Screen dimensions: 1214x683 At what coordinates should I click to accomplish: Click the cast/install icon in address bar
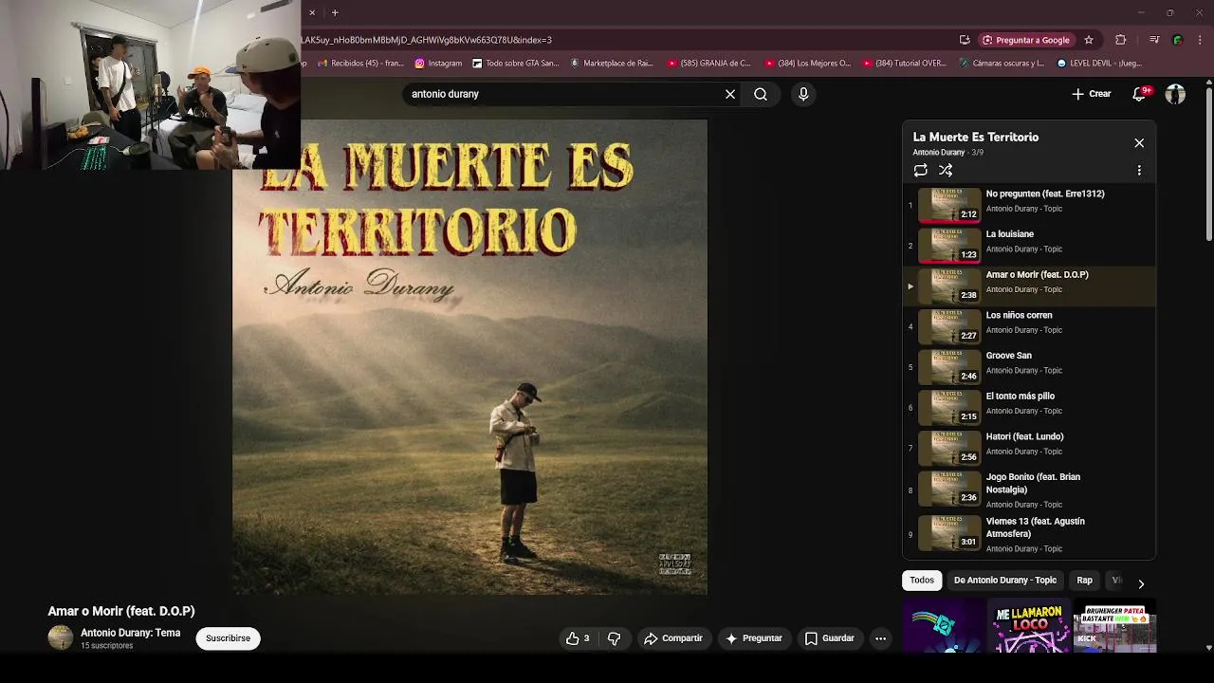tap(965, 40)
